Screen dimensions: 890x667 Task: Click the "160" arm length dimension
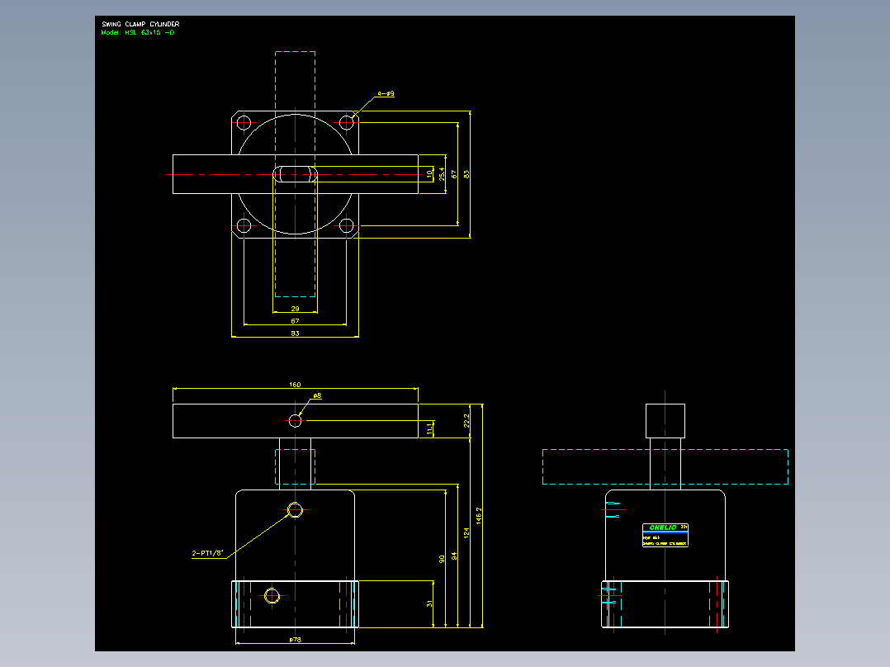coord(296,385)
